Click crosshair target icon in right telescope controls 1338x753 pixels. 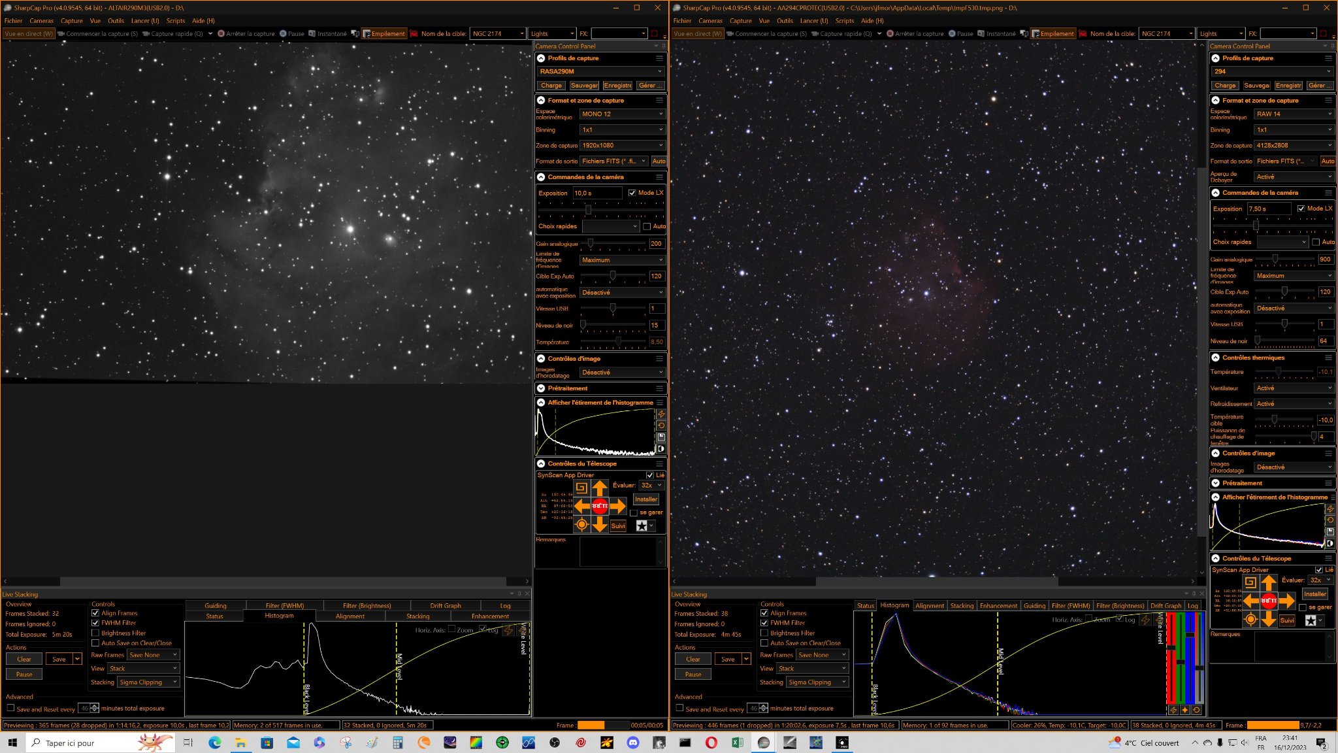coord(1250,619)
